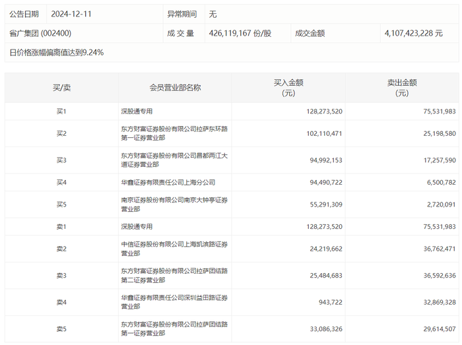This screenshot has width=462, height=345.
Task: Select 中信证券上海凯滨路证券营业部 entry
Action: click(x=174, y=249)
